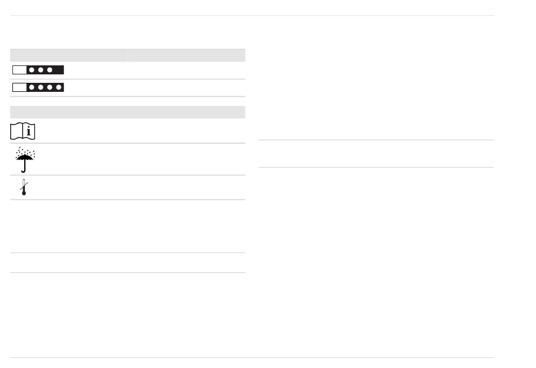Click the first dot in three-dot bar
The width and height of the screenshot is (536, 368).
32,70
